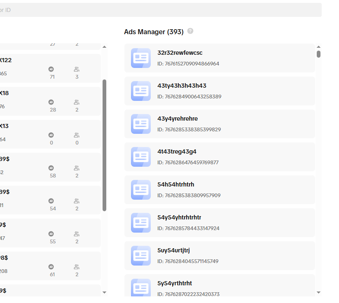Click the members icon above count 3
This screenshot has width=339, height=303.
point(77,69)
